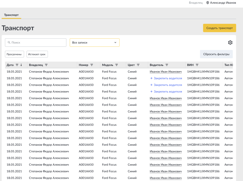
Task: Click into the Поиск search field
Action: pos(36,43)
